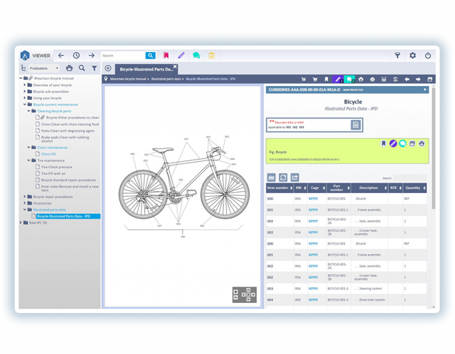The width and height of the screenshot is (455, 354).
Task: Reset the illustration view with X pan control
Action: point(248,295)
